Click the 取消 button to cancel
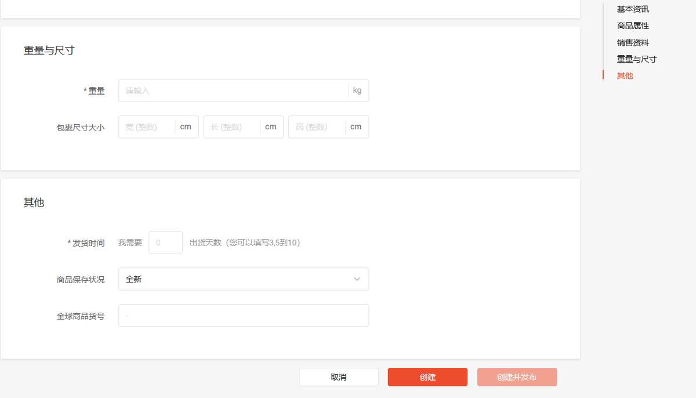 (338, 377)
